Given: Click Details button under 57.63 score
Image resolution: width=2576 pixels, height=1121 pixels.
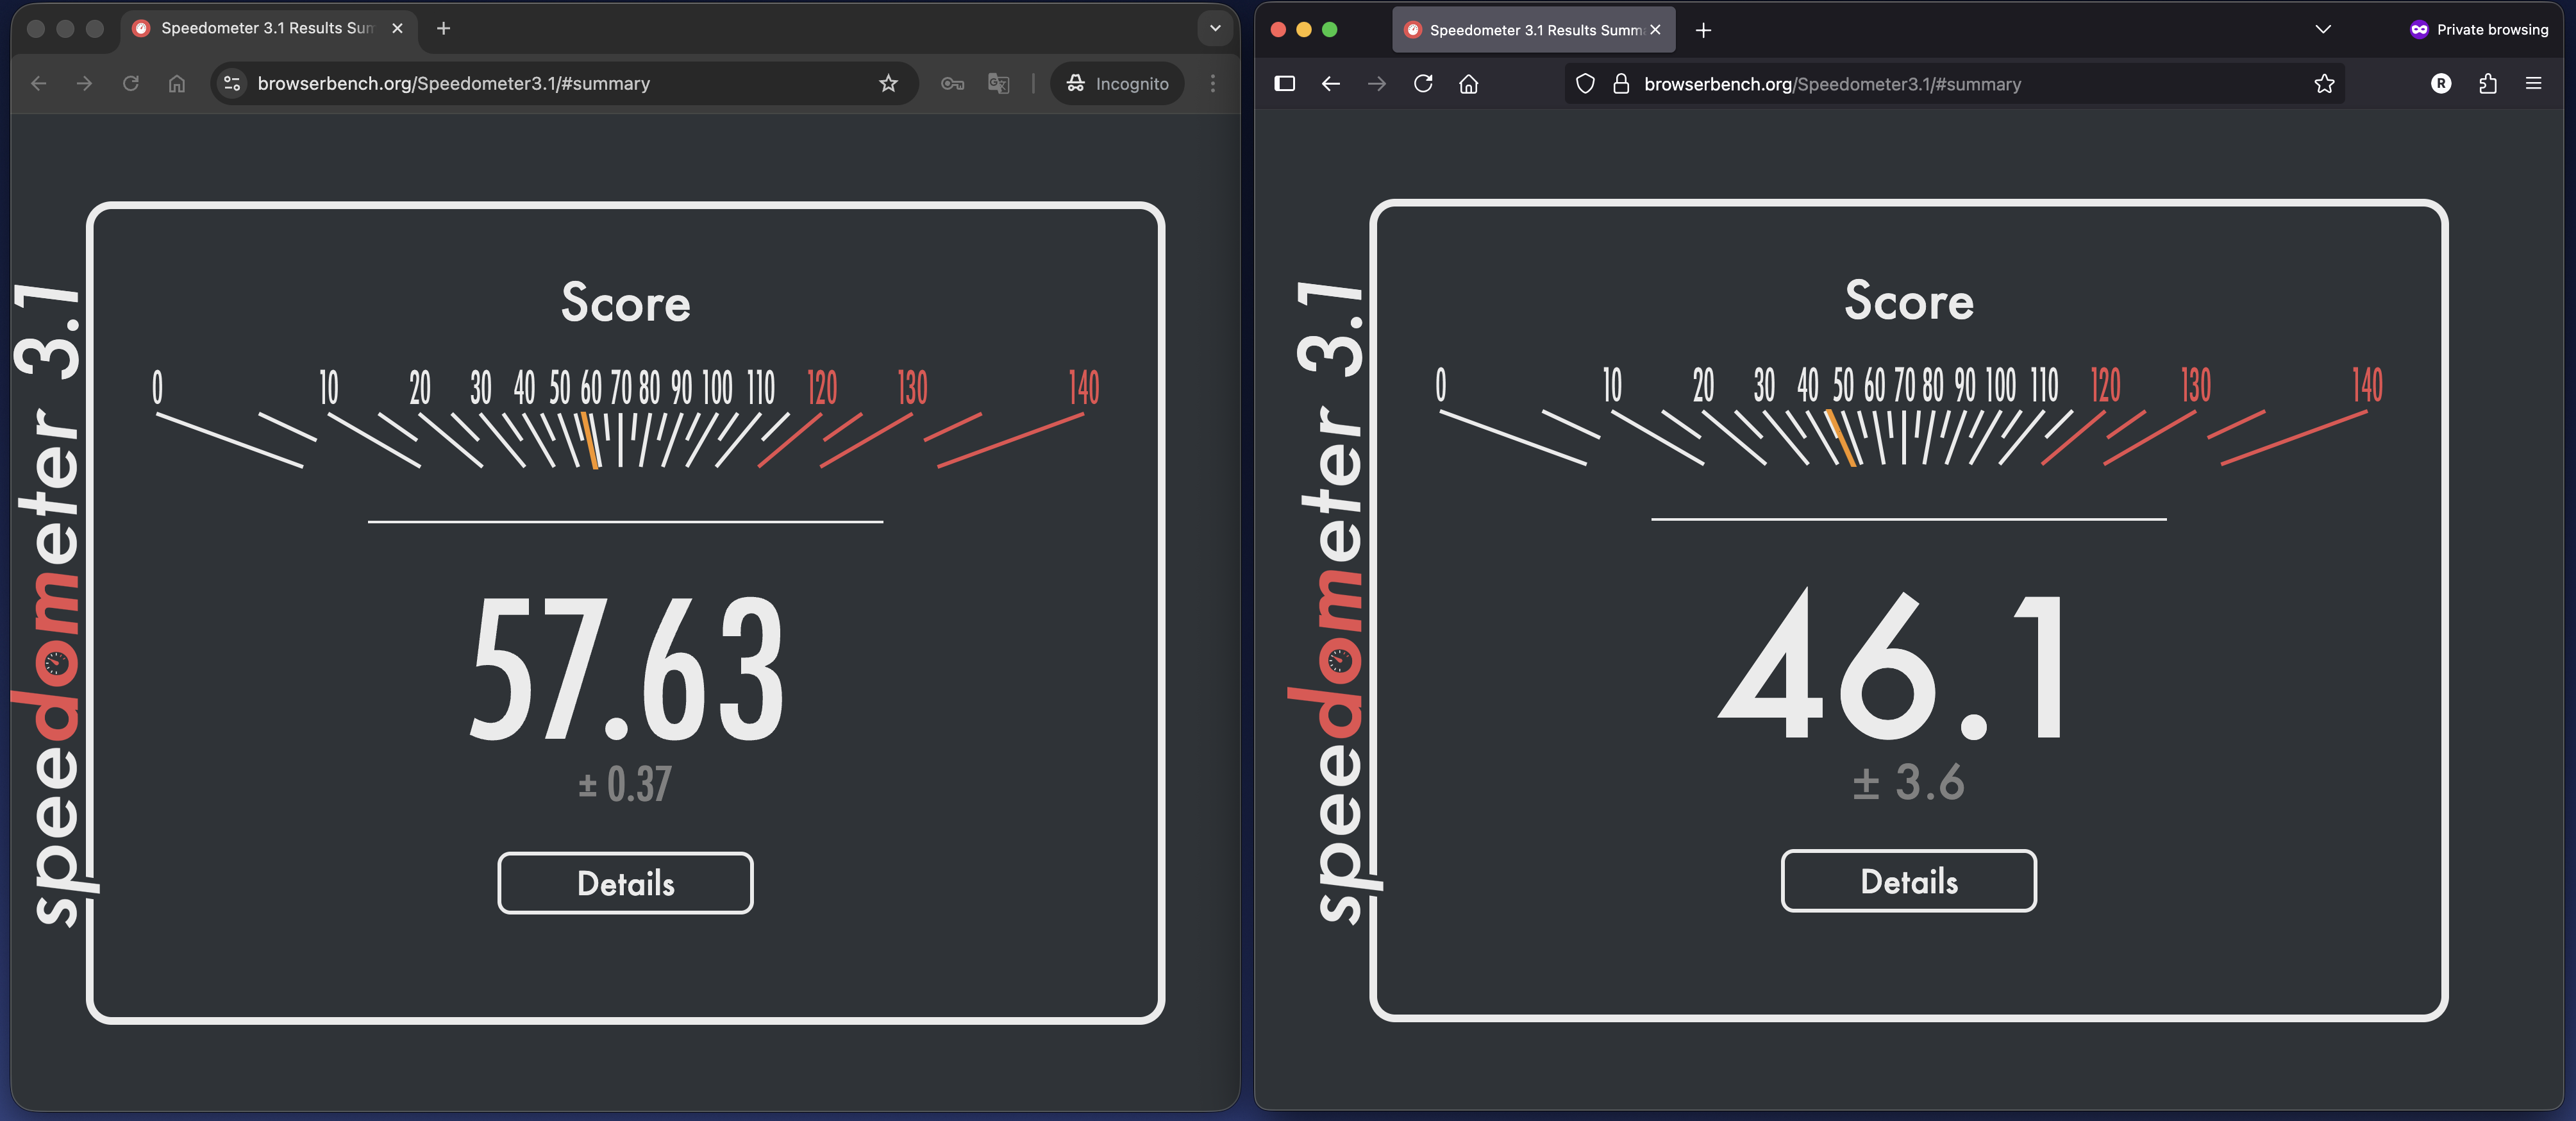Looking at the screenshot, I should [625, 883].
